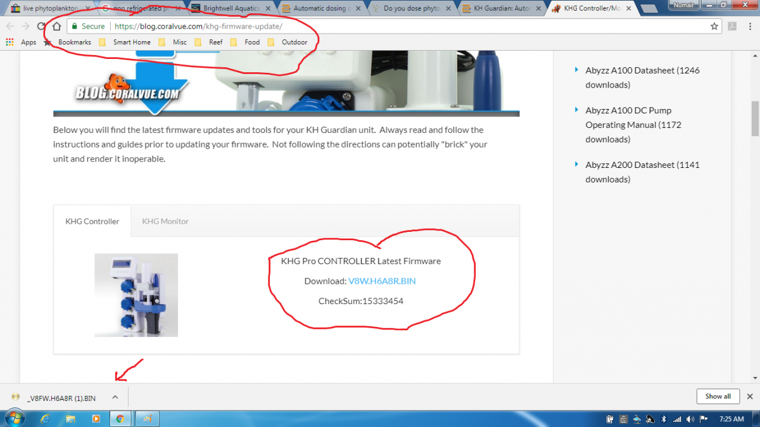Screen dimensions: 760x427
Task: Click the CheckSum:15333454 text
Action: 361,301
